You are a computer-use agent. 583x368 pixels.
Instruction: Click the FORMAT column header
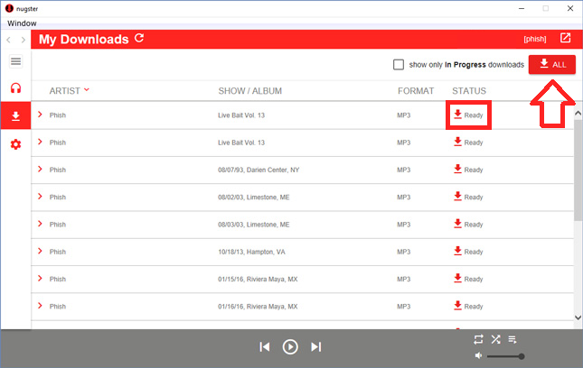tap(416, 91)
